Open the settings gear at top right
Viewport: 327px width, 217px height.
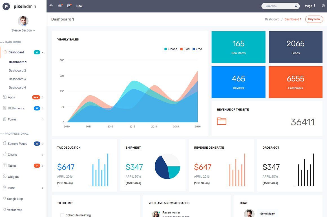pyautogui.click(x=323, y=6)
